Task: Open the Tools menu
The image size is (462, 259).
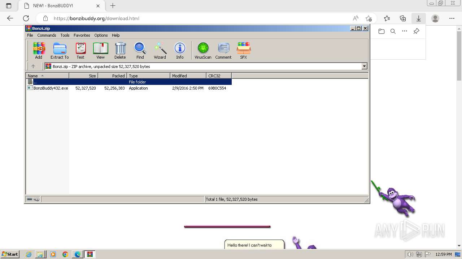Action: pos(65,35)
